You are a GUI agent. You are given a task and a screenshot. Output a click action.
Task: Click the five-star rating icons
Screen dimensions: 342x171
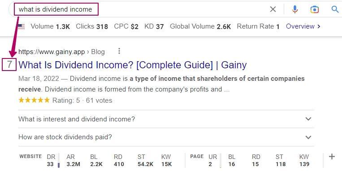tap(34, 100)
